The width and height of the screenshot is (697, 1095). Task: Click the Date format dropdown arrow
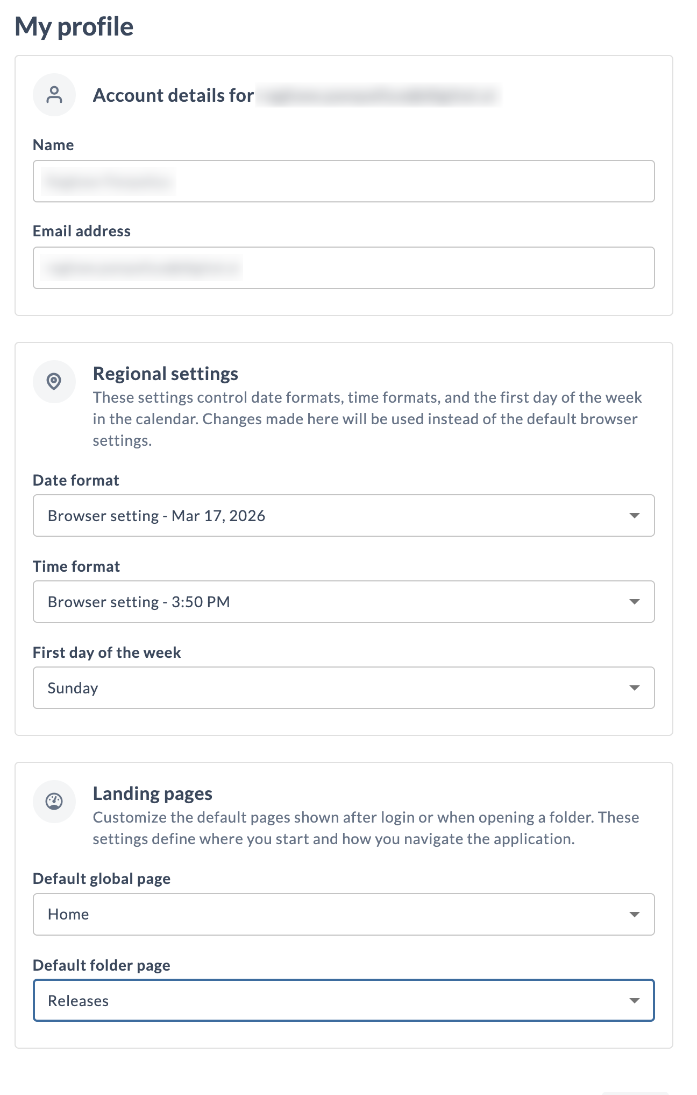636,515
